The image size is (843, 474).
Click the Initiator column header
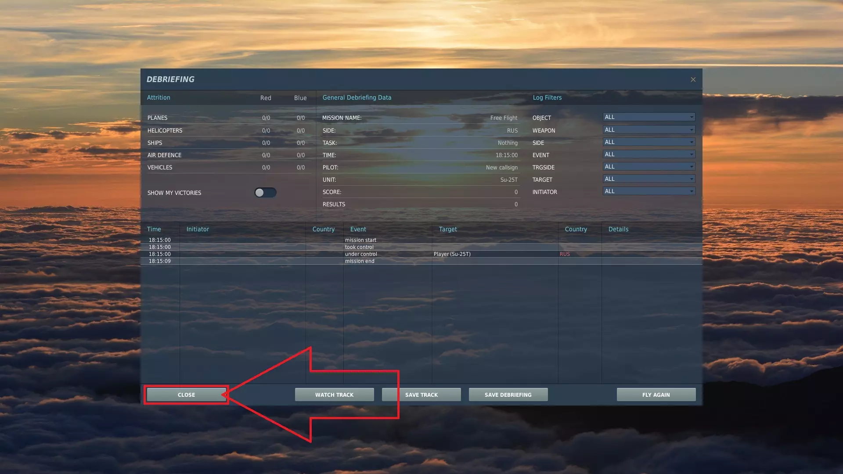[198, 229]
